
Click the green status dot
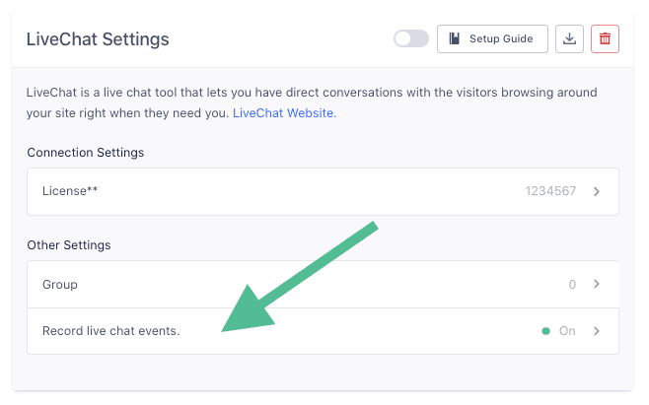pos(545,331)
